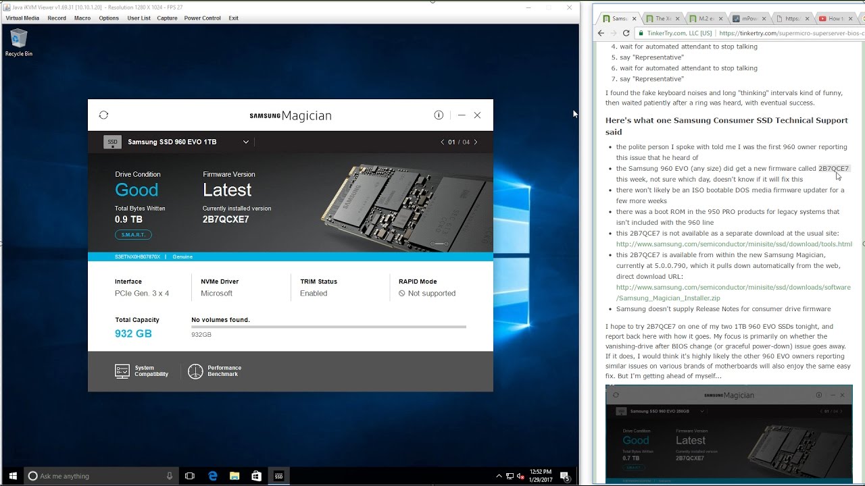865x486 pixels.
Task: Open the User List menu
Action: pyautogui.click(x=139, y=18)
